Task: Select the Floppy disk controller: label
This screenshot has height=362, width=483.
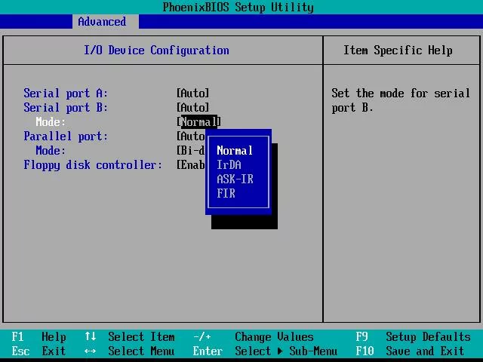Action: [x=93, y=164]
